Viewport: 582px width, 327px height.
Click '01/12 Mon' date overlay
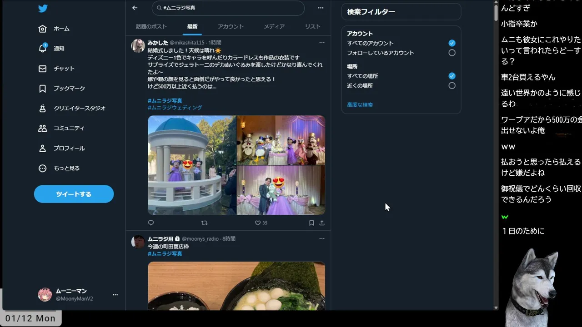pyautogui.click(x=30, y=318)
